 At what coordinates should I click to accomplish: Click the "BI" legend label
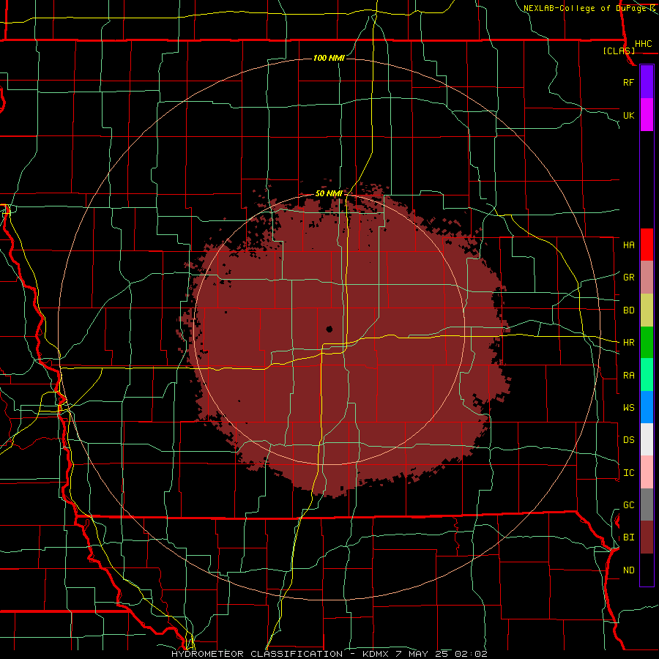click(x=628, y=537)
